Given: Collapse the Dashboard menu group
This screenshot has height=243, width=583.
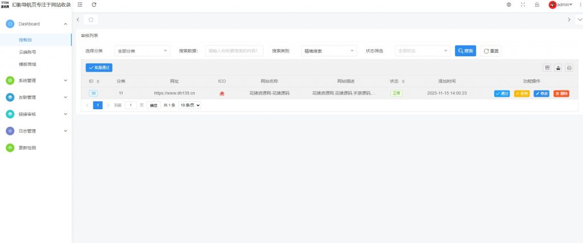Looking at the screenshot, I should (65, 24).
